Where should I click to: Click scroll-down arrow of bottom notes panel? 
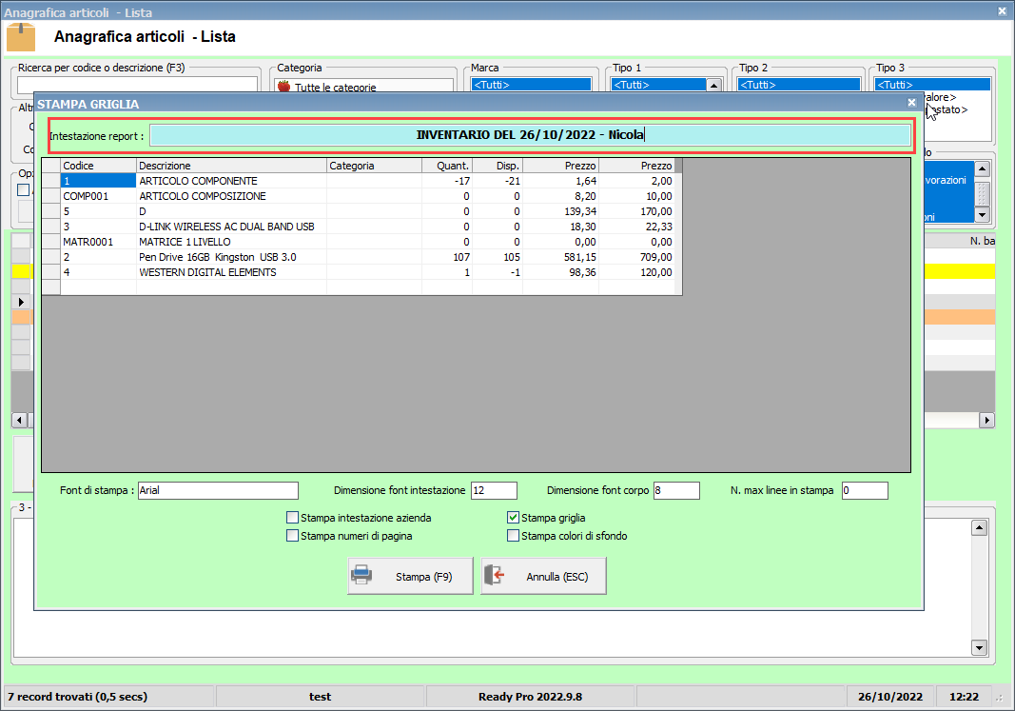pyautogui.click(x=980, y=647)
